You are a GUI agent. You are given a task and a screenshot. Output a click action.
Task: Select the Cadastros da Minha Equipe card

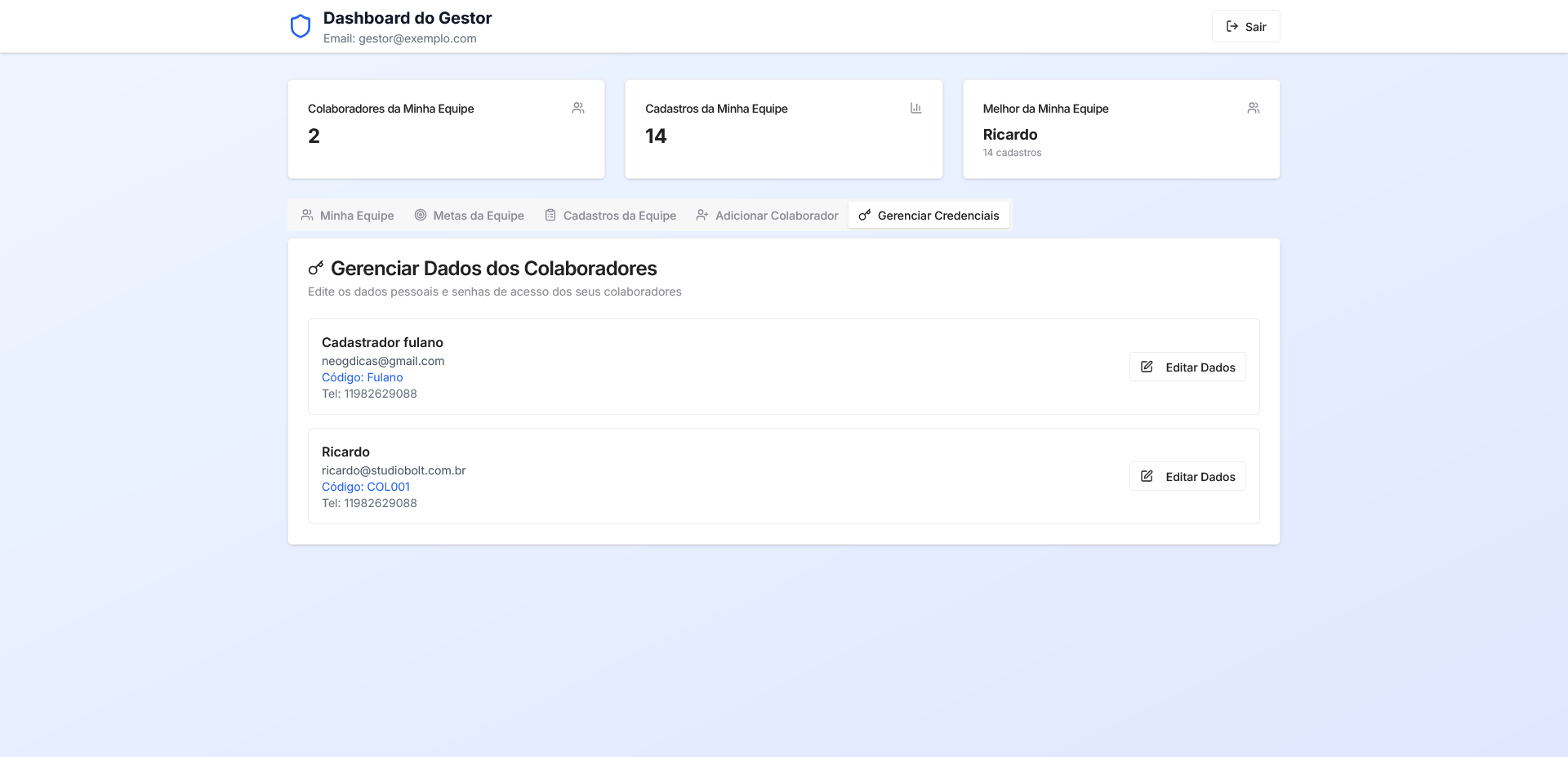[783, 129]
